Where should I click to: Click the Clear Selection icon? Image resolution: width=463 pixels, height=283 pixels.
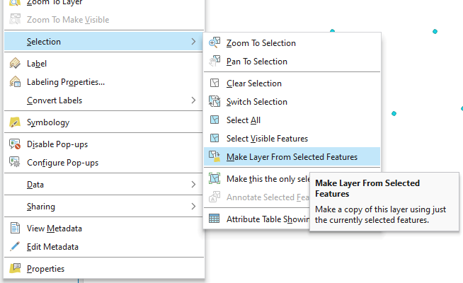pos(215,83)
